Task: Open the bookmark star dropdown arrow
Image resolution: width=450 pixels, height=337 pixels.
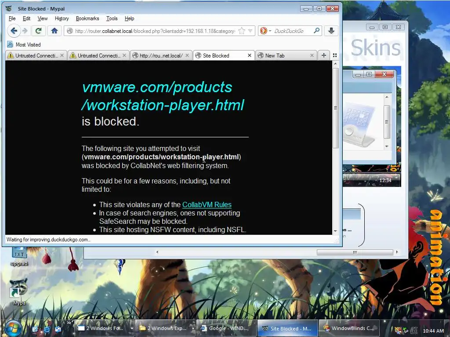Action: (250, 31)
